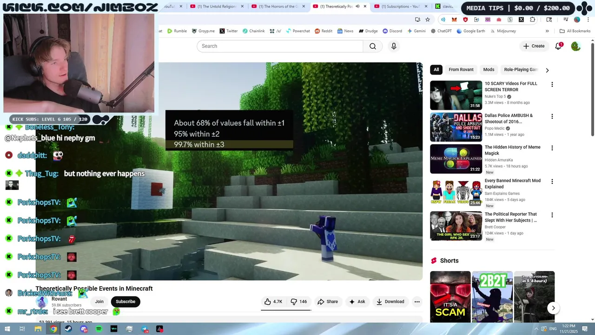The height and width of the screenshot is (335, 595).
Task: Open Task View on the taskbar
Action: [22, 329]
